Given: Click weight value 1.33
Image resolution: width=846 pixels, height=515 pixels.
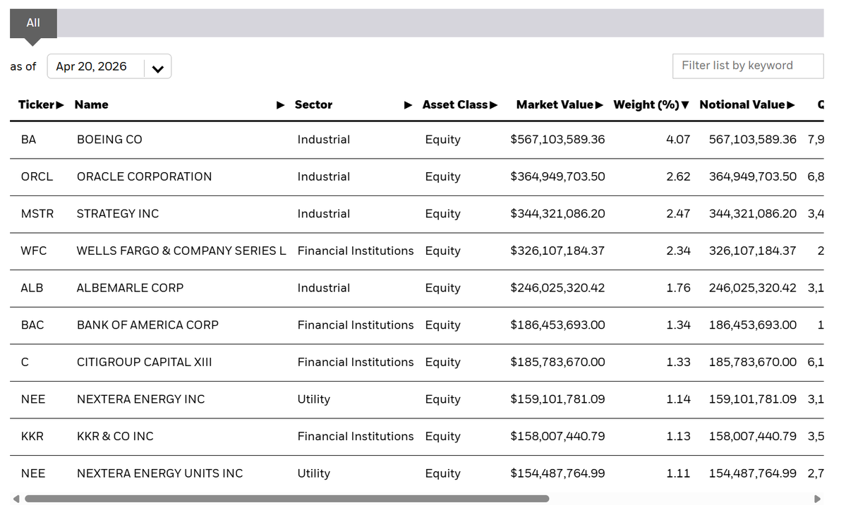Looking at the screenshot, I should click(678, 363).
